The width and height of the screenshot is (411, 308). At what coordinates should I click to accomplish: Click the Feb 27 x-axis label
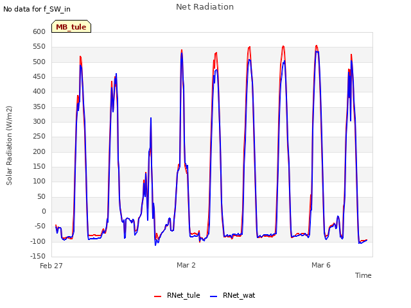click(x=51, y=266)
